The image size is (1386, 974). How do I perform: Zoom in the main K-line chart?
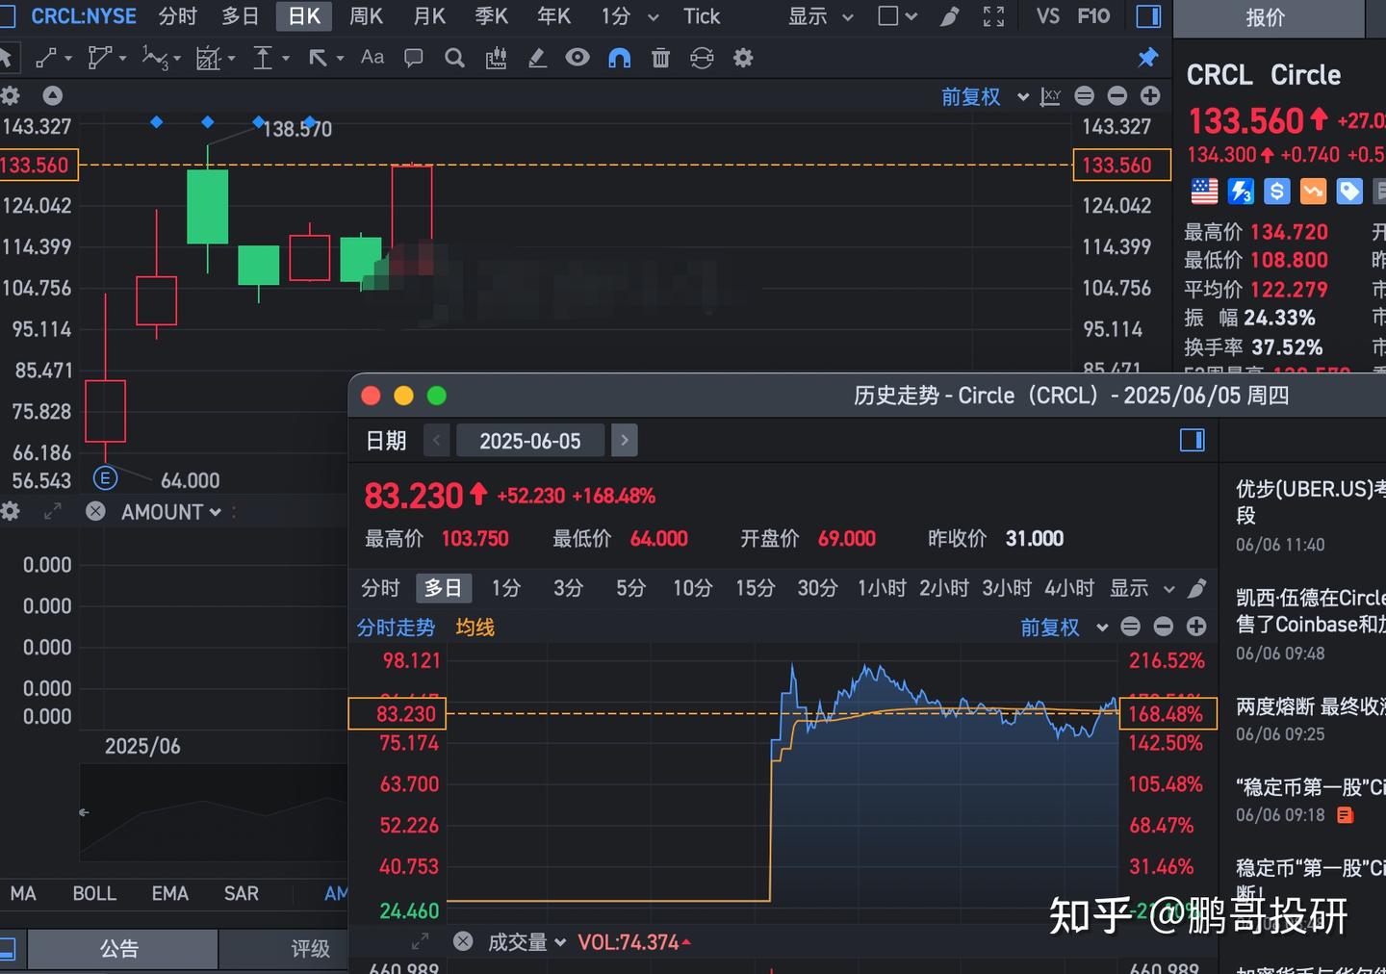pos(1150,95)
